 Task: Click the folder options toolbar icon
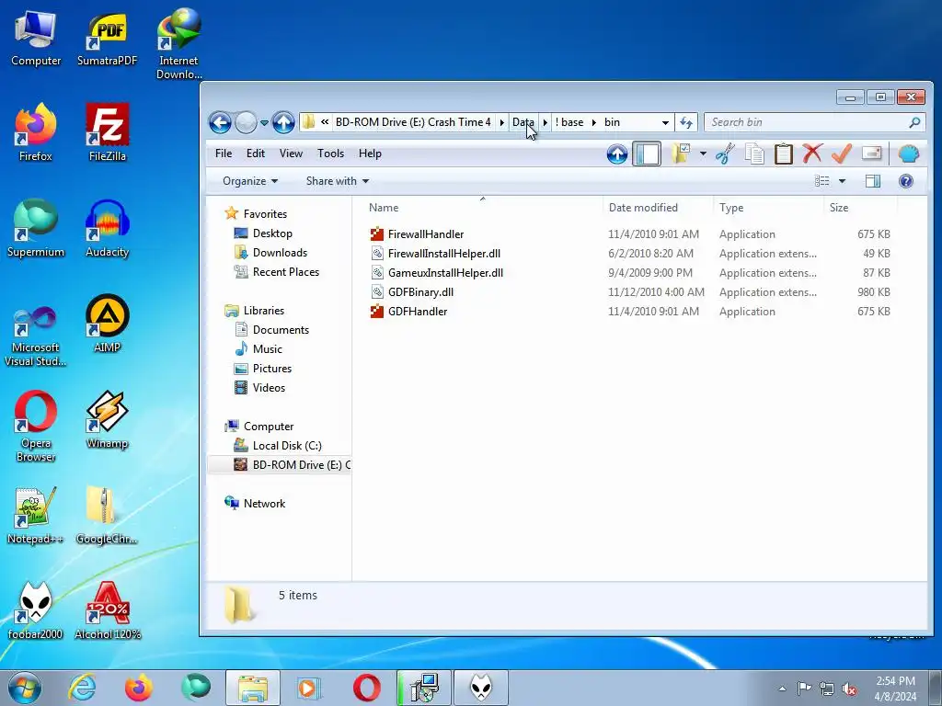pos(681,154)
